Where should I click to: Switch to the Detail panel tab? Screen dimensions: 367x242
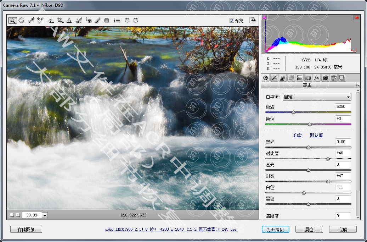coord(282,78)
